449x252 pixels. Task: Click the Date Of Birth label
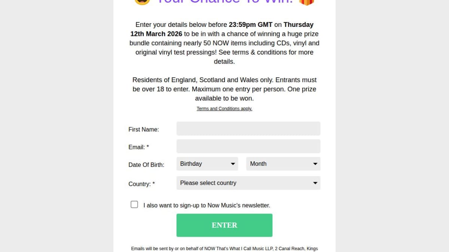pos(146,165)
